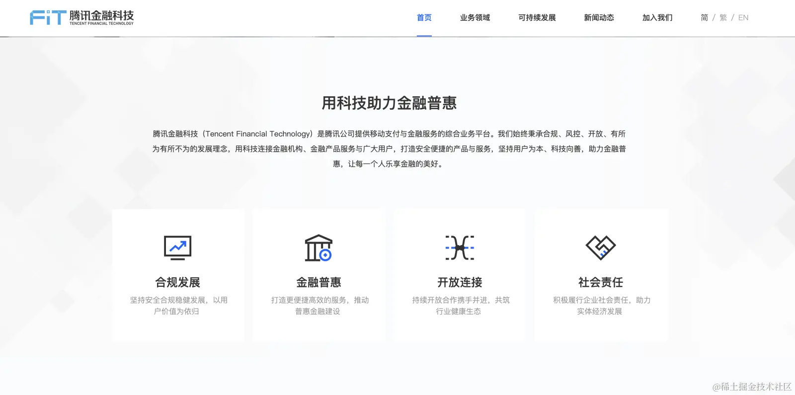Click the 开放连接 card title

click(x=460, y=282)
